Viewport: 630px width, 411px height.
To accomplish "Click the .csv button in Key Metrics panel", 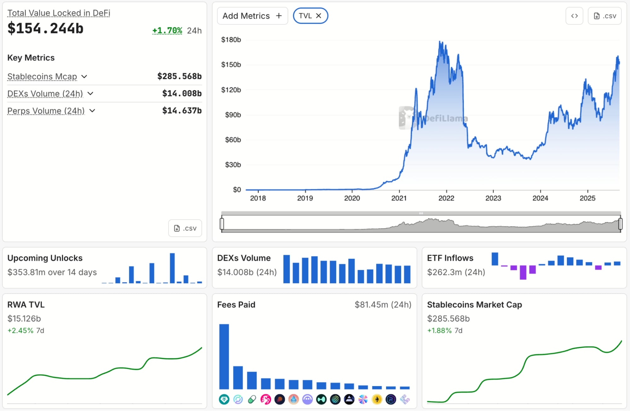I will [x=185, y=228].
